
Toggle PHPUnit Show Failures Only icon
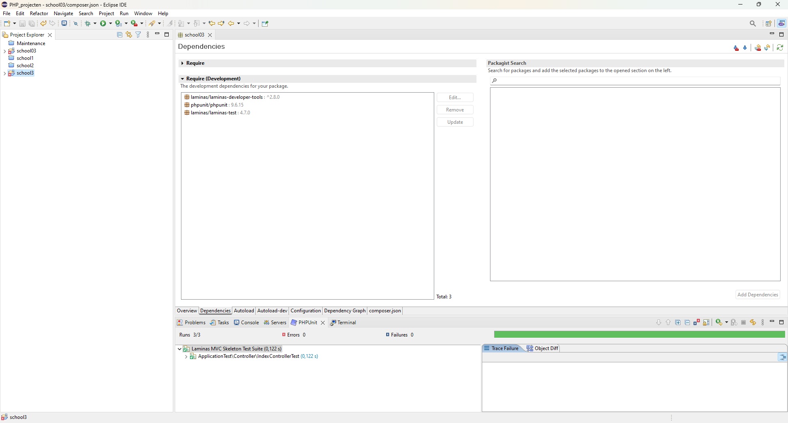[x=697, y=323]
